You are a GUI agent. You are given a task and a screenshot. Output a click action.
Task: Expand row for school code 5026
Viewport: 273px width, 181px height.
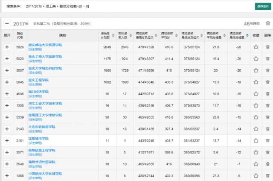(x=7, y=47)
